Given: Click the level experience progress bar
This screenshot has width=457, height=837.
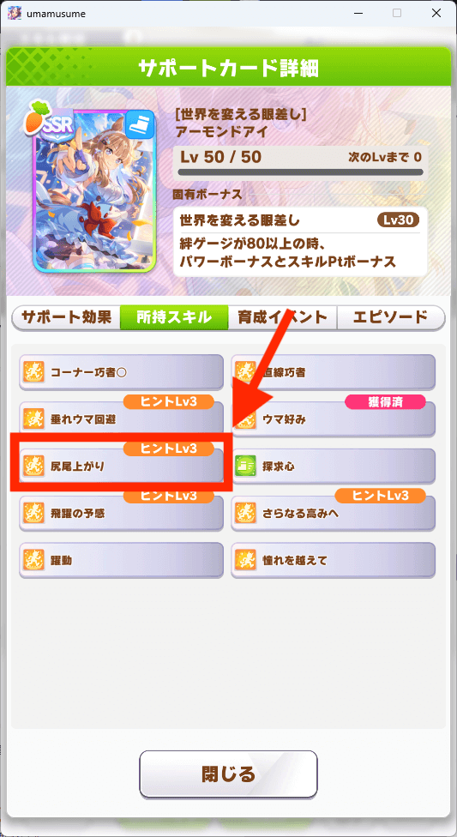Looking at the screenshot, I should pyautogui.click(x=300, y=172).
